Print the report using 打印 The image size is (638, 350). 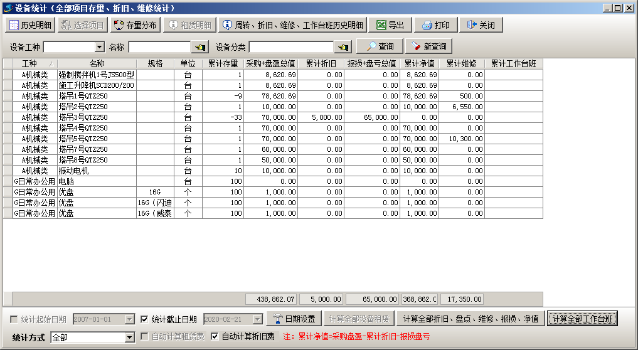point(436,25)
